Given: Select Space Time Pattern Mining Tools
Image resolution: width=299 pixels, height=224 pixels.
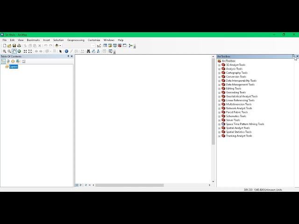Looking at the screenshot, I should pos(245,124).
